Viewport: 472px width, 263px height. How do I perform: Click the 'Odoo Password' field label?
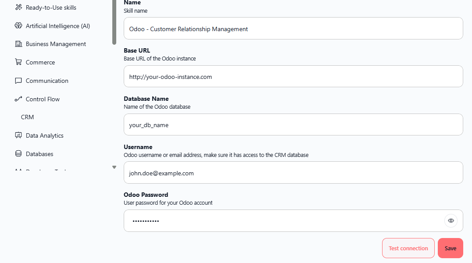[x=146, y=195]
